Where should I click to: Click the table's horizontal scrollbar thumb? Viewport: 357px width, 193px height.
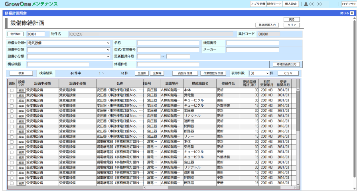224,187
